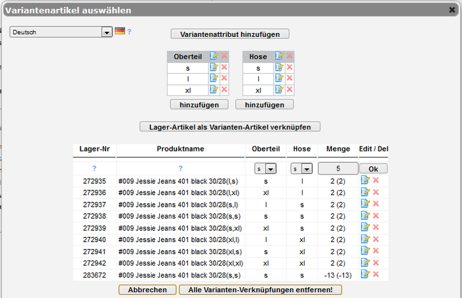
Task: Edit variant row 272937
Action: point(365,204)
